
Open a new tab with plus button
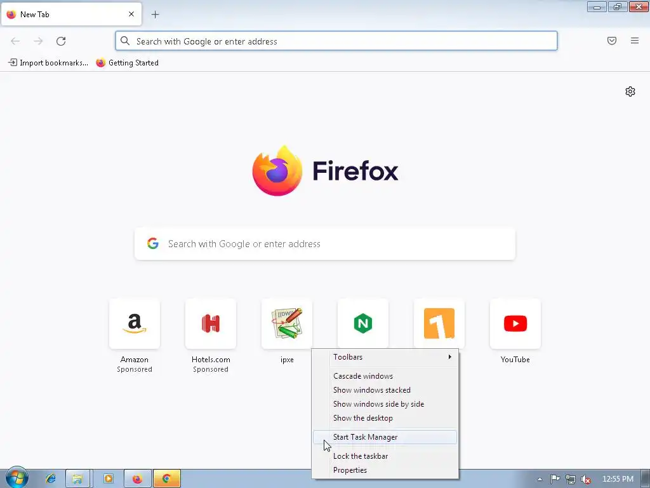tap(155, 15)
